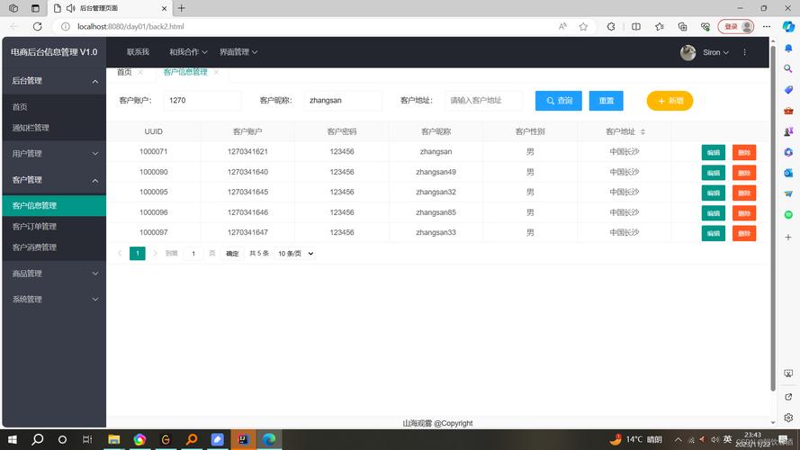Focus the 客户账户 input field
The width and height of the screenshot is (800, 450).
(x=202, y=101)
